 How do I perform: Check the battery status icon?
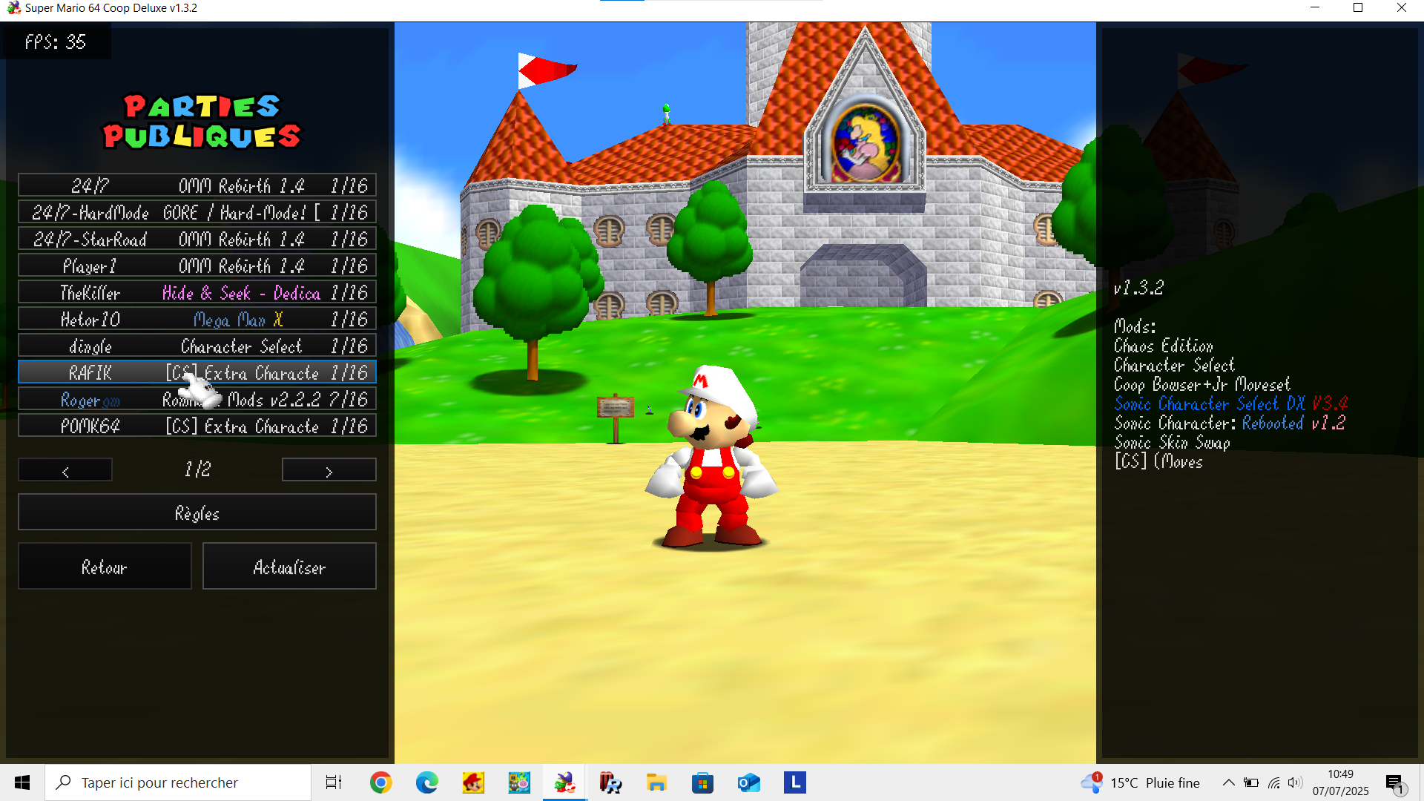coord(1251,782)
